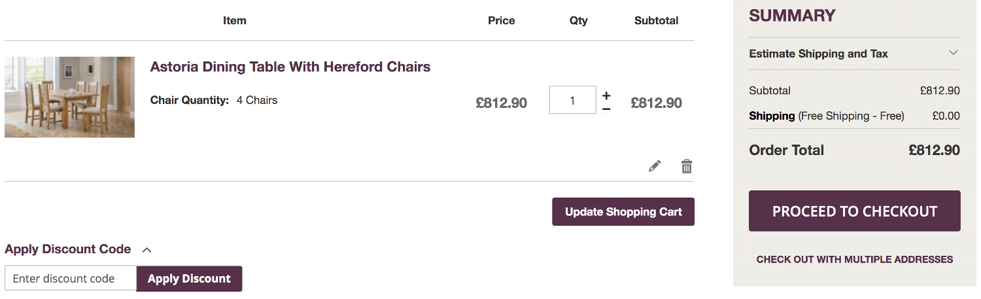981x299 pixels.
Task: Focus the quantity input box
Action: (x=573, y=100)
